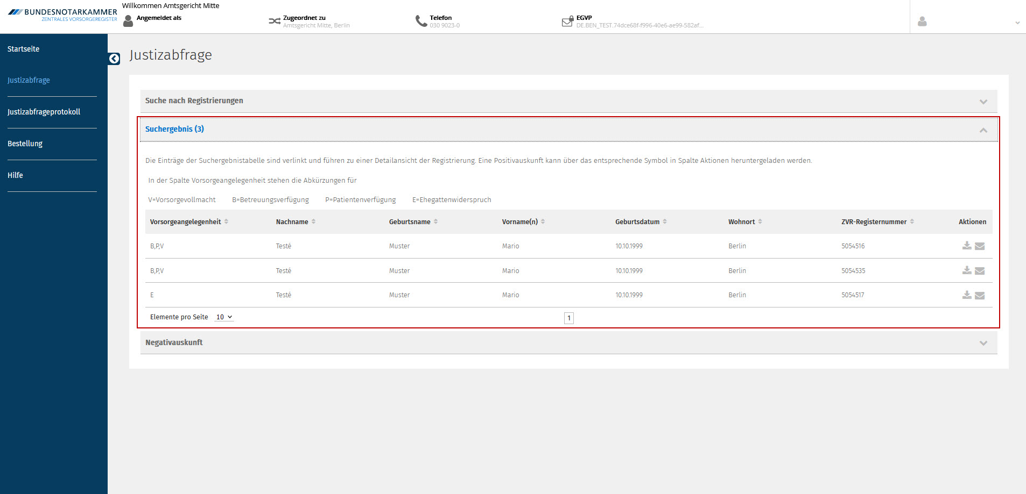The width and height of the screenshot is (1026, 494).
Task: Open Bestellung in the sidebar
Action: tap(25, 144)
